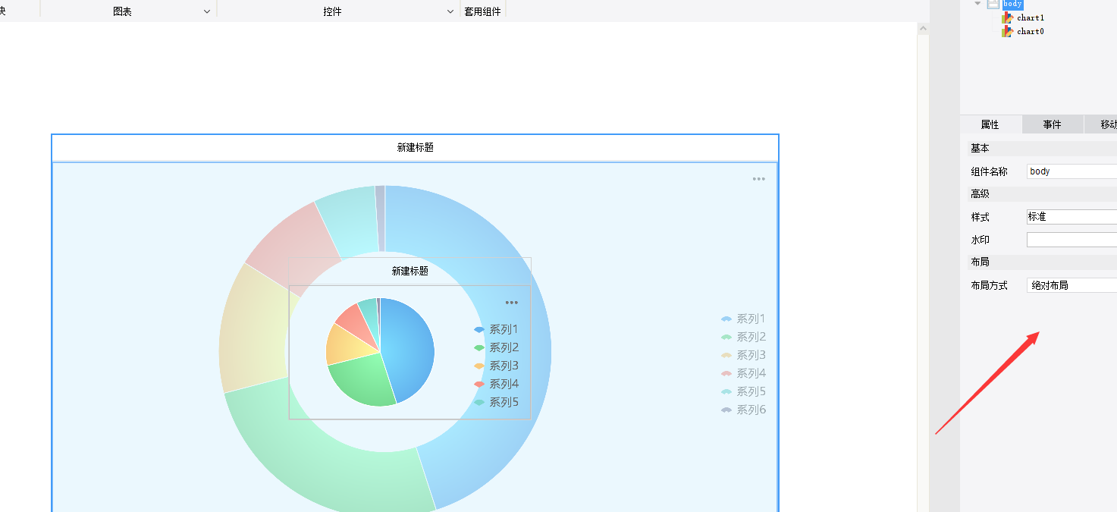Click the inner chart's 新建标题 title
The width and height of the screenshot is (1117, 512).
409,271
